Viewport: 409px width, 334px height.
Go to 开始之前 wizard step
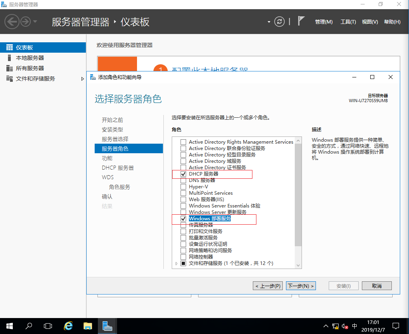point(112,120)
